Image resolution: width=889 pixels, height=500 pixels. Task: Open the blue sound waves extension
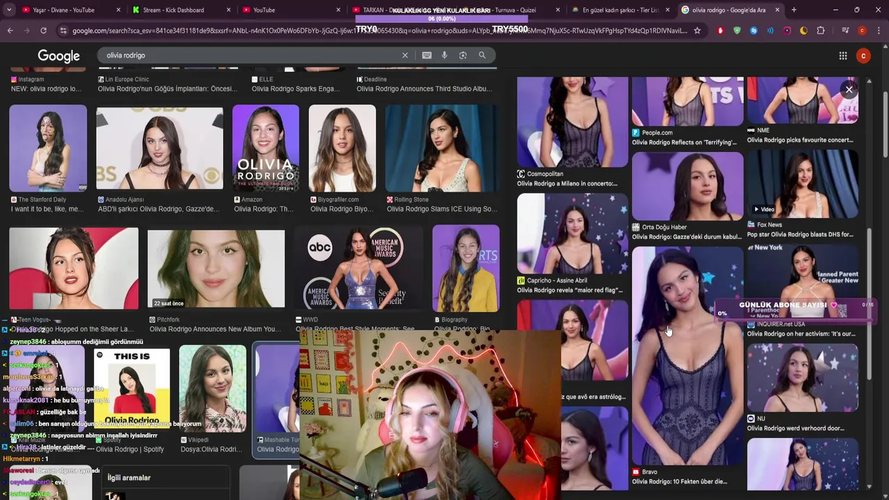pyautogui.click(x=770, y=31)
